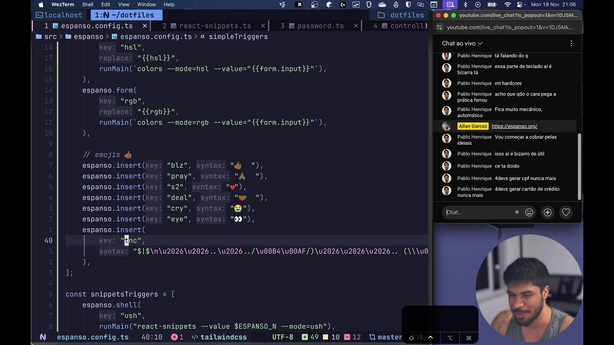The width and height of the screenshot is (614, 345).
Task: Click the git added lines count 49
Action: 310,337
